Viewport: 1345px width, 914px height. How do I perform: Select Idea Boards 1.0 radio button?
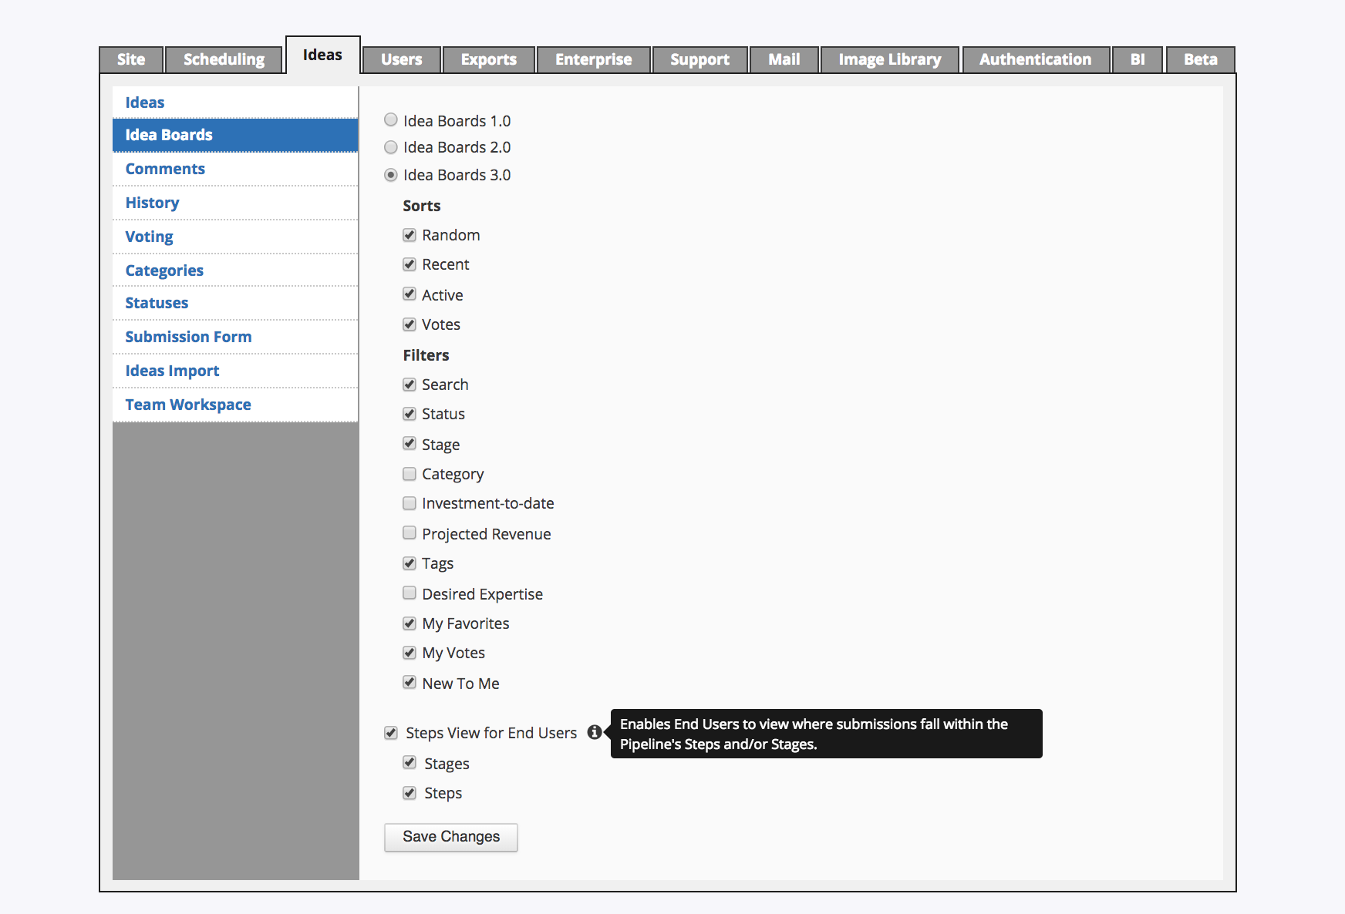pyautogui.click(x=391, y=119)
